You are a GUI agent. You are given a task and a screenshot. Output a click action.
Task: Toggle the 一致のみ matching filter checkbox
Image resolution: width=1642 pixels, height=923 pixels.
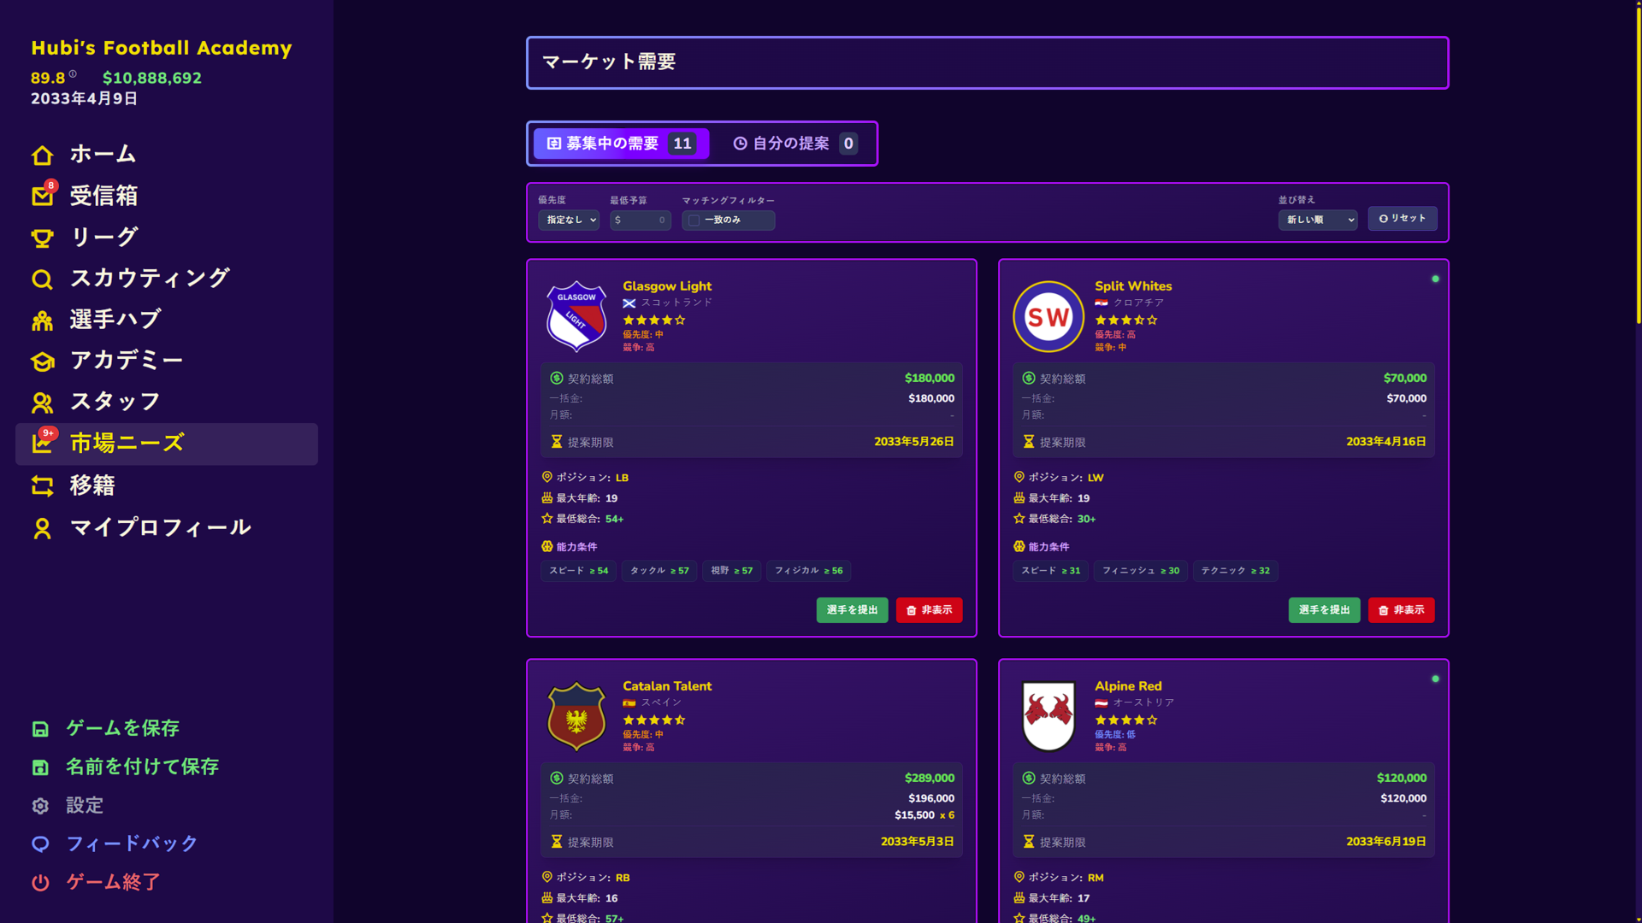point(694,220)
